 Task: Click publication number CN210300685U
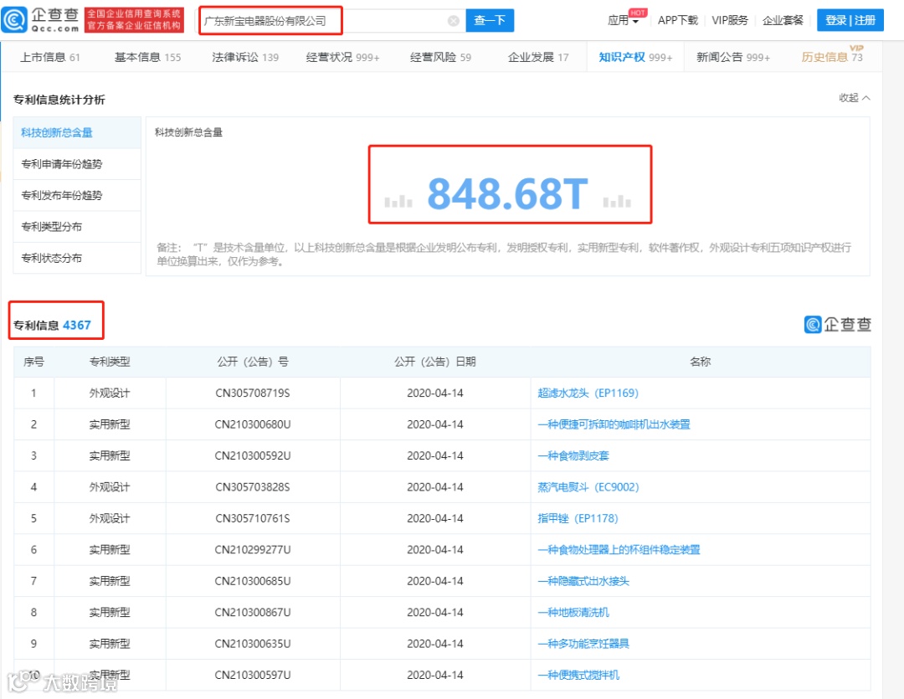[253, 581]
